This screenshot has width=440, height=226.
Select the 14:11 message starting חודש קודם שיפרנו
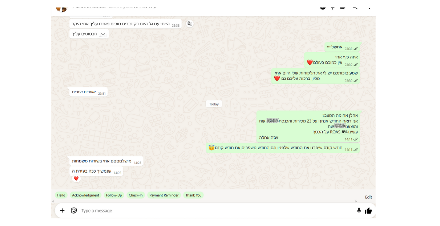283,148
